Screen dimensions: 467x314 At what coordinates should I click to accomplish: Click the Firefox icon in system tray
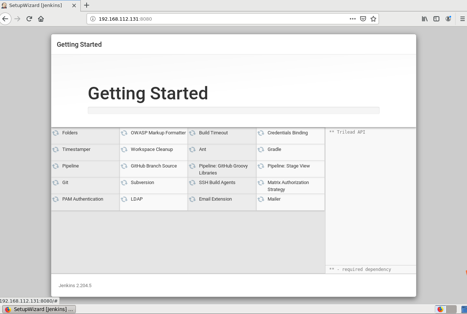pos(440,309)
